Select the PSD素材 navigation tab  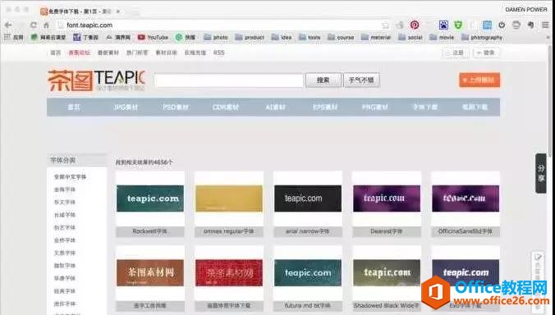175,107
